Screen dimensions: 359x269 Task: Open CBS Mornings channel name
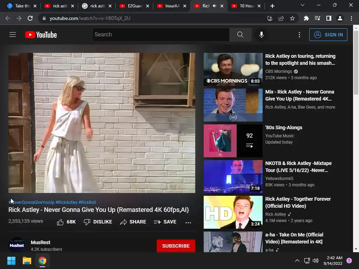278,71
